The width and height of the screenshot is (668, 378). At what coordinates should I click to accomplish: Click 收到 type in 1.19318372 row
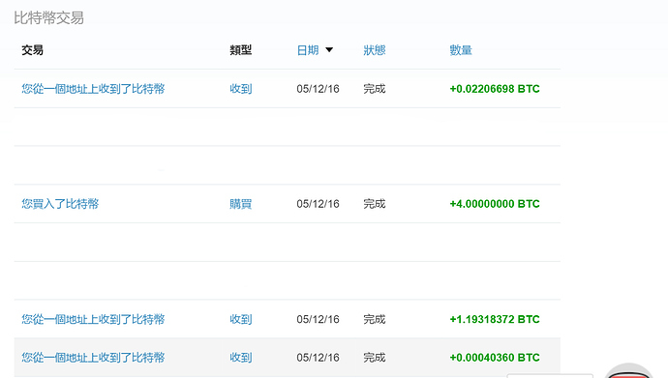pyautogui.click(x=241, y=319)
